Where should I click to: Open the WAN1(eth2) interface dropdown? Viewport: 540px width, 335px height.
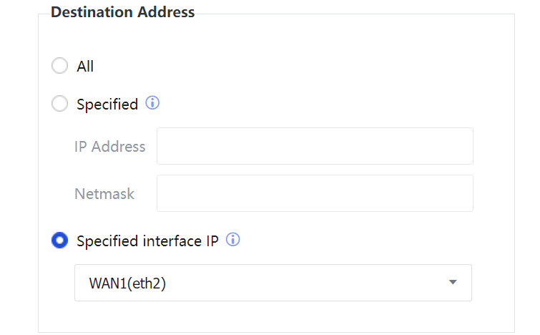273,283
